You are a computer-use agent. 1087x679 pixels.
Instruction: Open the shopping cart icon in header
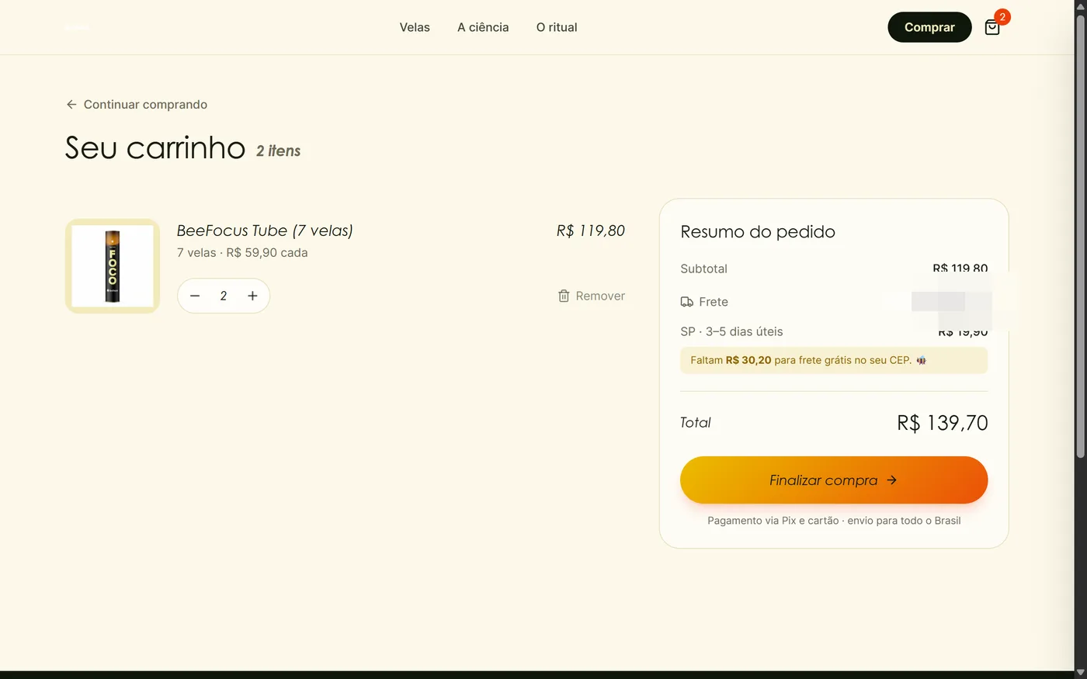click(992, 28)
